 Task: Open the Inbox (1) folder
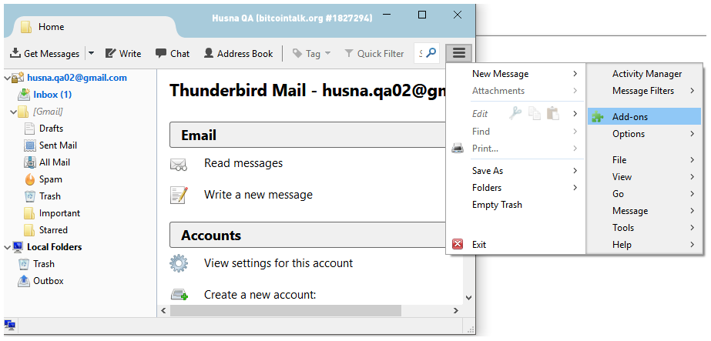(x=52, y=95)
